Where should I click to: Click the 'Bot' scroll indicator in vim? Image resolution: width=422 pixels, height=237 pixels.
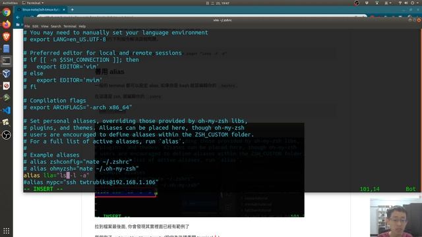(x=411, y=189)
